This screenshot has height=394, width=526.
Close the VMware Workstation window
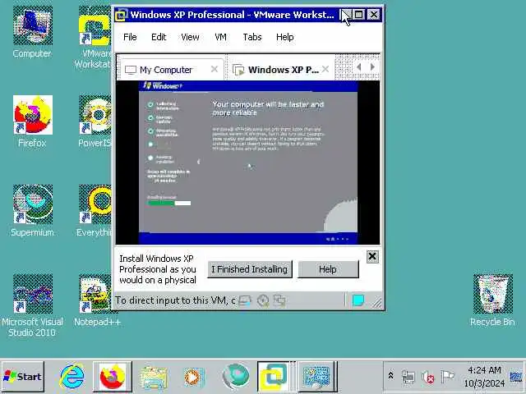(x=373, y=15)
